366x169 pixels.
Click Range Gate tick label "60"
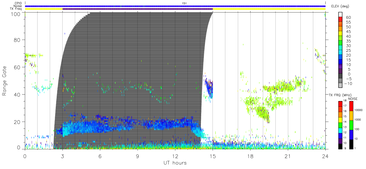(x=17, y=67)
